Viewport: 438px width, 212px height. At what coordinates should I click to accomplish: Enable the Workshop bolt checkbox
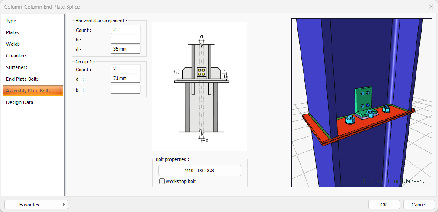(162, 181)
